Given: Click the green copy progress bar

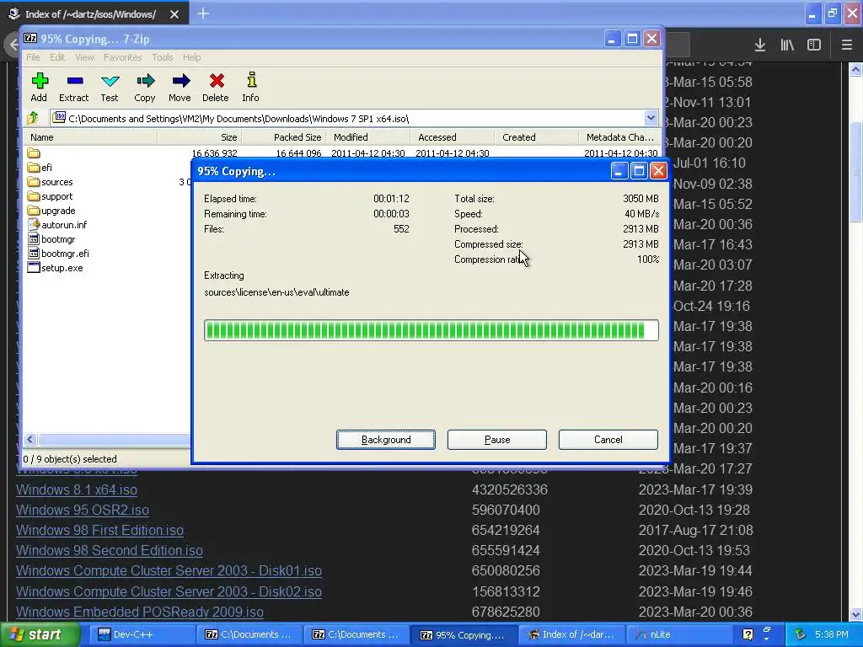Looking at the screenshot, I should coord(431,330).
